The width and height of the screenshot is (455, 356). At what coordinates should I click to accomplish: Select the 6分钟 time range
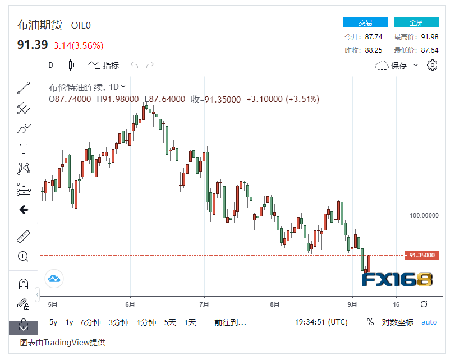[91, 322]
